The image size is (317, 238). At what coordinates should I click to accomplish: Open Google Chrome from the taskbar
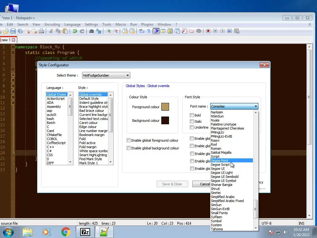pyautogui.click(x=66, y=232)
